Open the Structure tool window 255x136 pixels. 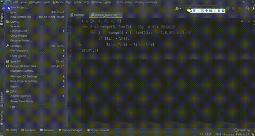2,99
